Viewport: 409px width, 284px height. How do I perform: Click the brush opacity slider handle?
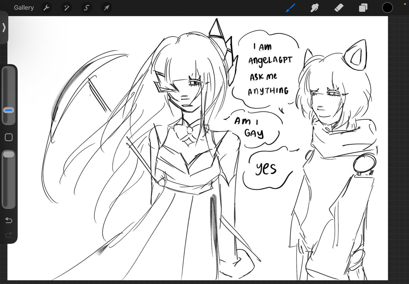tap(9, 154)
